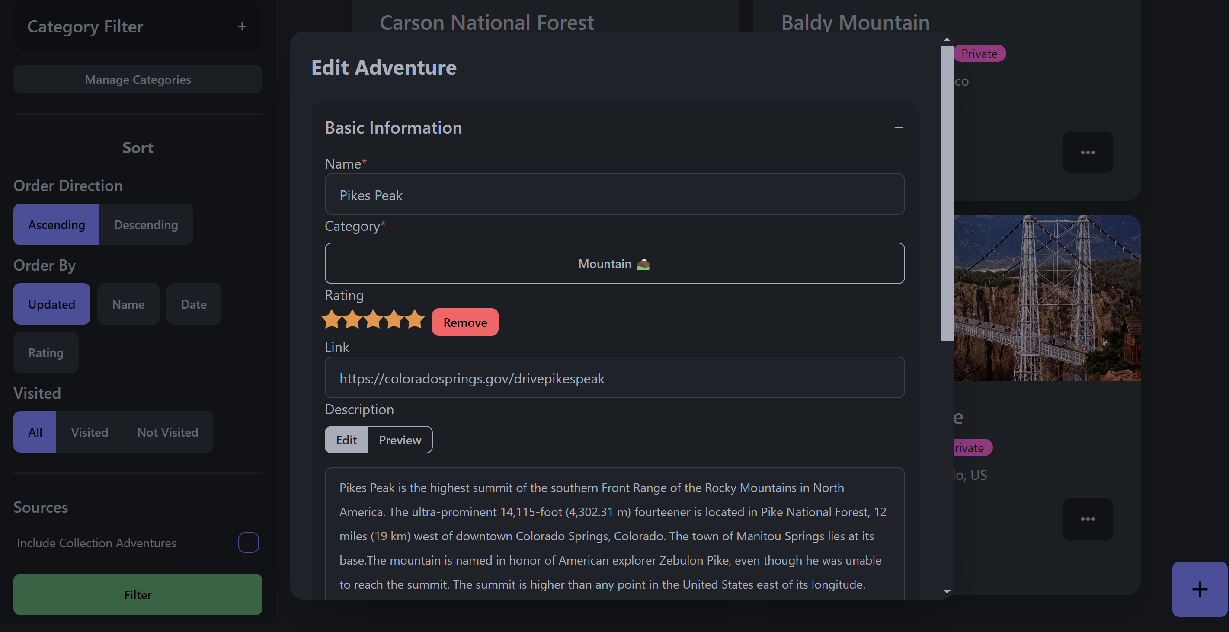Select the Not Visited filter option

click(x=167, y=432)
